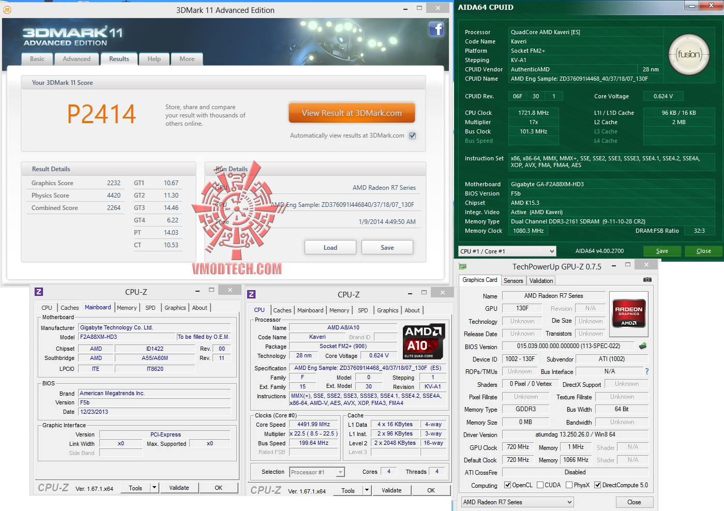Click the GPU-Z BIOS Version field
Image resolution: width=724 pixels, height=511 pixels.
(568, 346)
